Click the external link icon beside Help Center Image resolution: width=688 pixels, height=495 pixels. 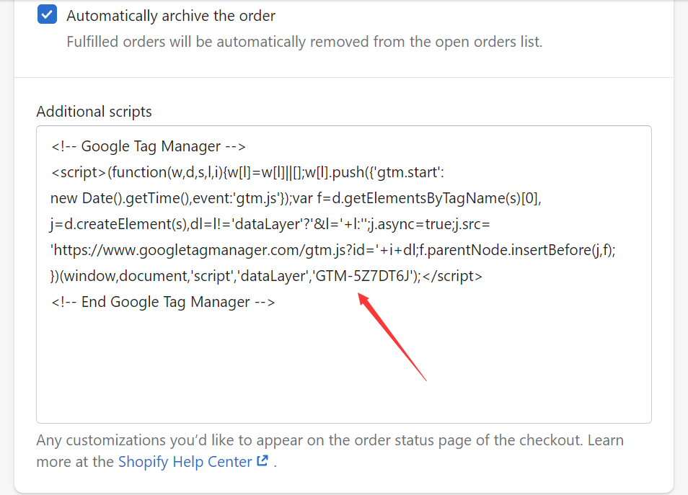[x=263, y=461]
